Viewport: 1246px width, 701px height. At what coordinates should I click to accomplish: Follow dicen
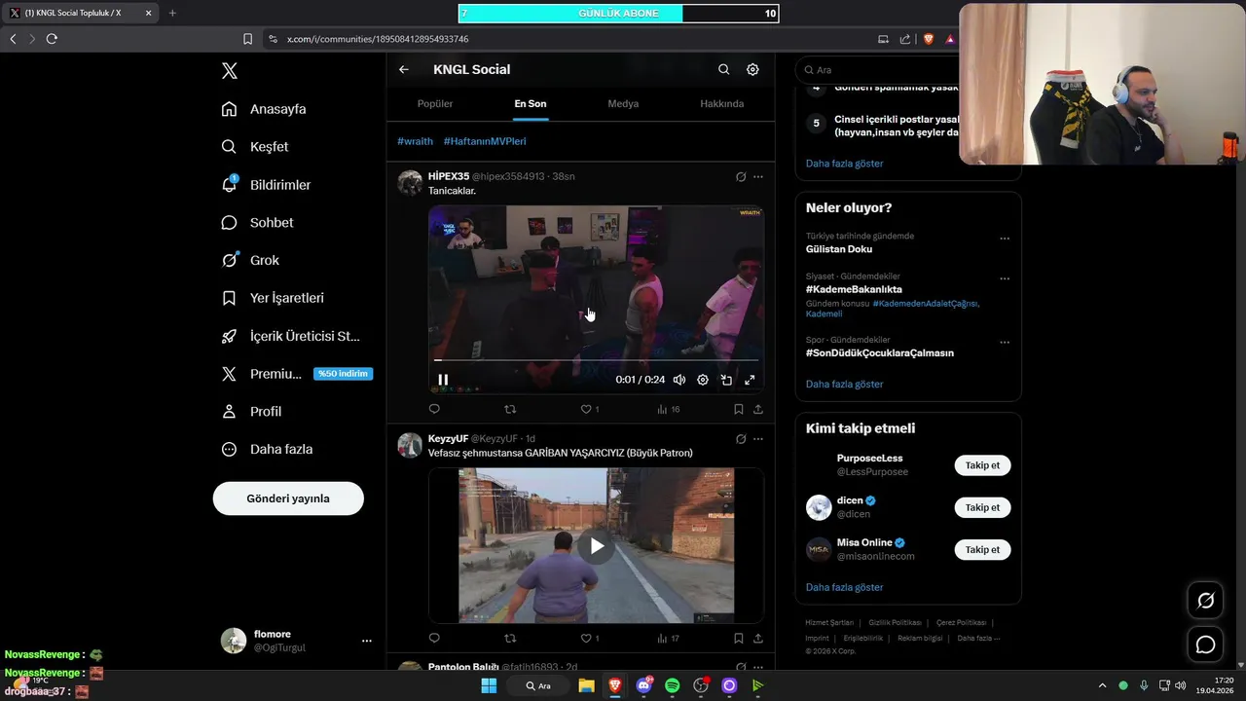point(982,507)
